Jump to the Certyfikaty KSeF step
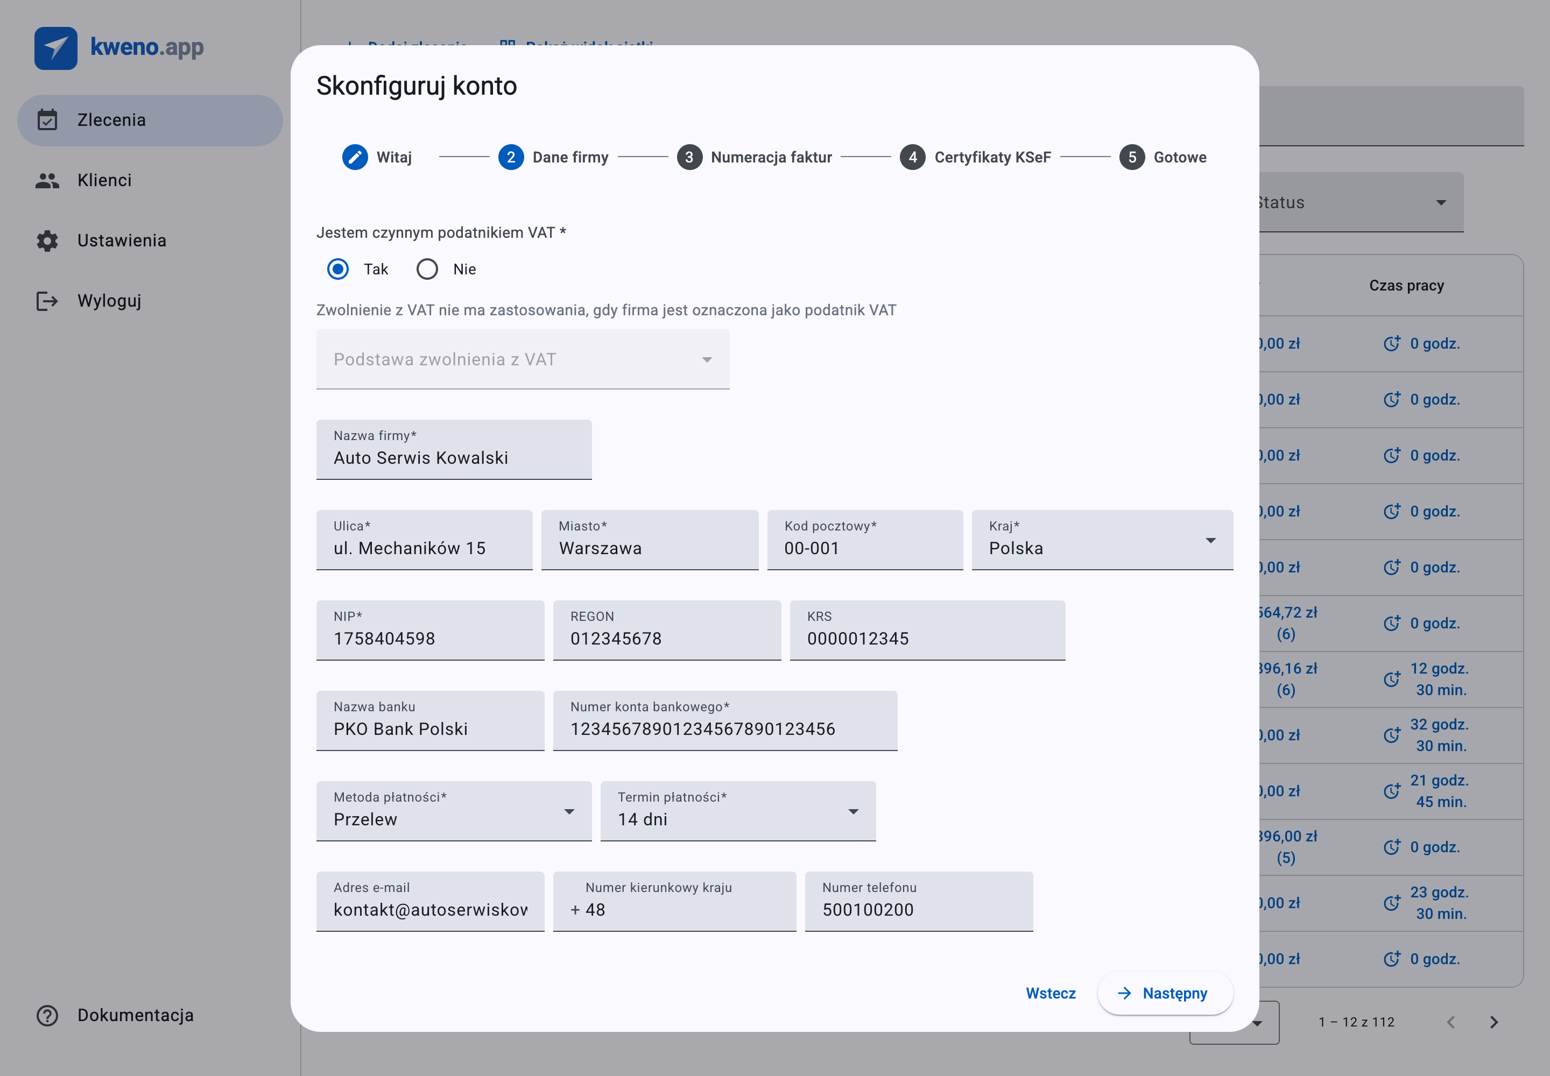This screenshot has height=1076, width=1550. 975,157
